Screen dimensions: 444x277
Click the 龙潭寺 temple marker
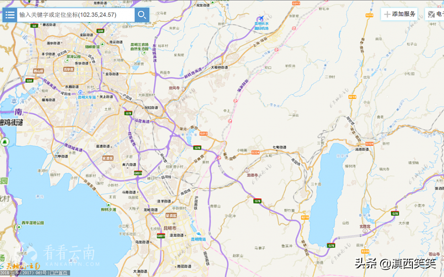[246, 170]
